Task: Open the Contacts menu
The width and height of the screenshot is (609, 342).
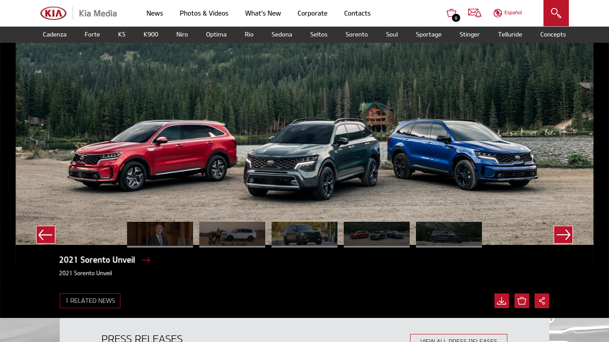Action: (x=357, y=13)
